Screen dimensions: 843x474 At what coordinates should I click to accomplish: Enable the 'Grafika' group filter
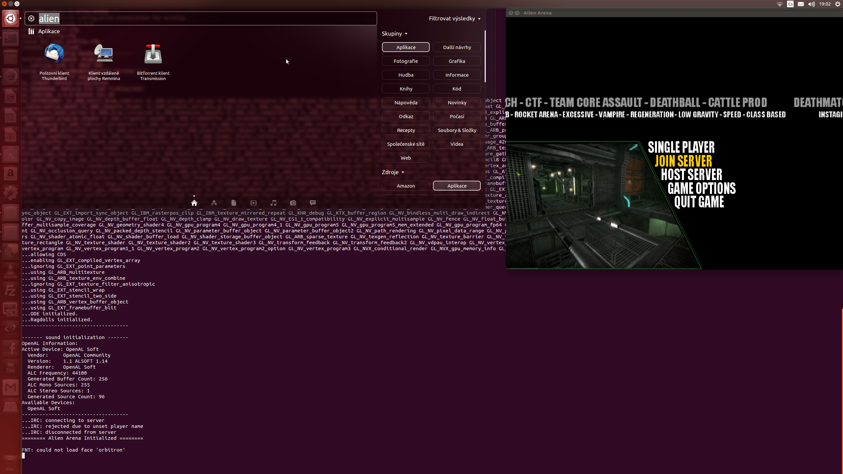[x=457, y=61]
